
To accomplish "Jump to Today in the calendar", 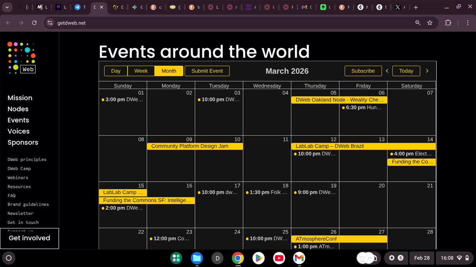I will [406, 71].
